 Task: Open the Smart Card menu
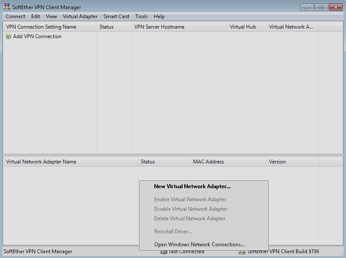116,16
